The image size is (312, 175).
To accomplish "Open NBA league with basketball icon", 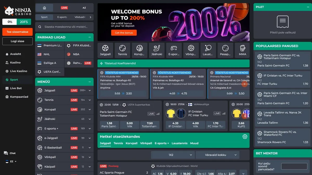I will [79, 54].
